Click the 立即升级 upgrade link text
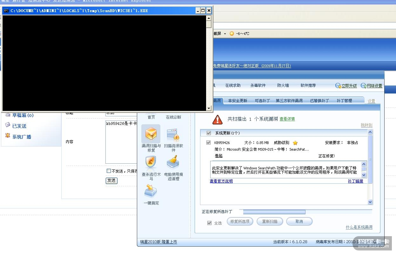 point(349,86)
